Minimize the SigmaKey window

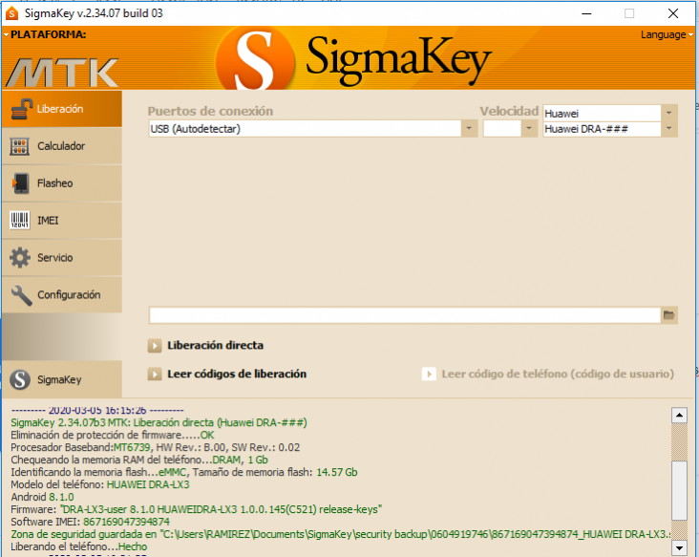coord(586,13)
